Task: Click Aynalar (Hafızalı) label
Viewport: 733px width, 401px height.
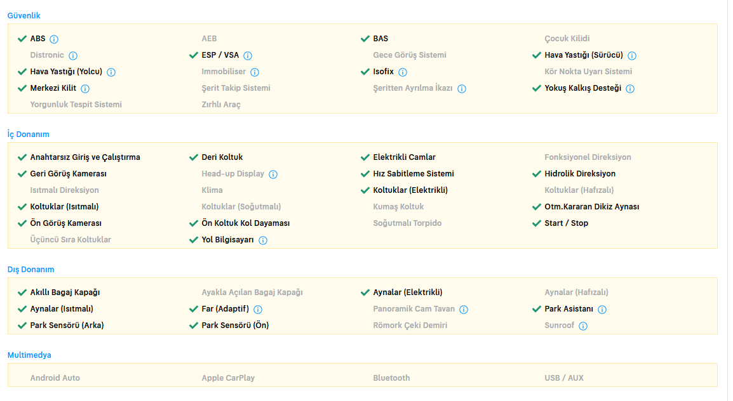Action: click(x=576, y=293)
